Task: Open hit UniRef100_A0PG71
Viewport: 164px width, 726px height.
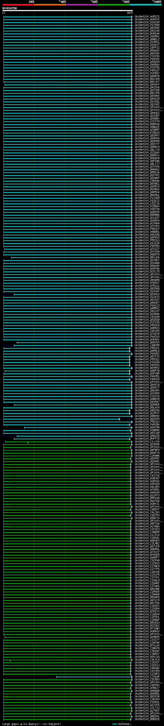Action: 147,17
